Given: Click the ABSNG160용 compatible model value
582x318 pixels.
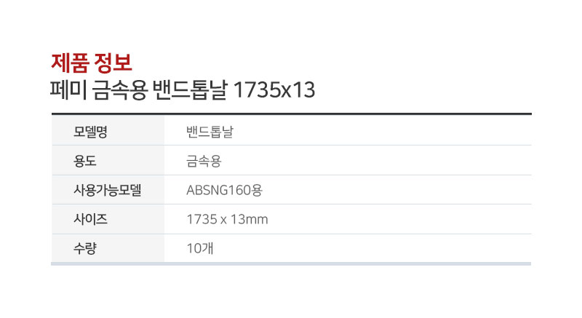Looking at the screenshot, I should pyautogui.click(x=225, y=191).
